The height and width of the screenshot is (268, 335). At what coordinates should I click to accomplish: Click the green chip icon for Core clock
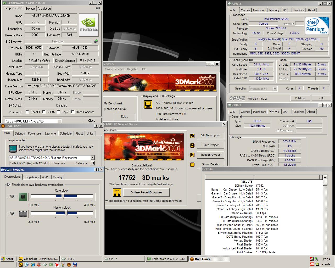click(23, 197)
